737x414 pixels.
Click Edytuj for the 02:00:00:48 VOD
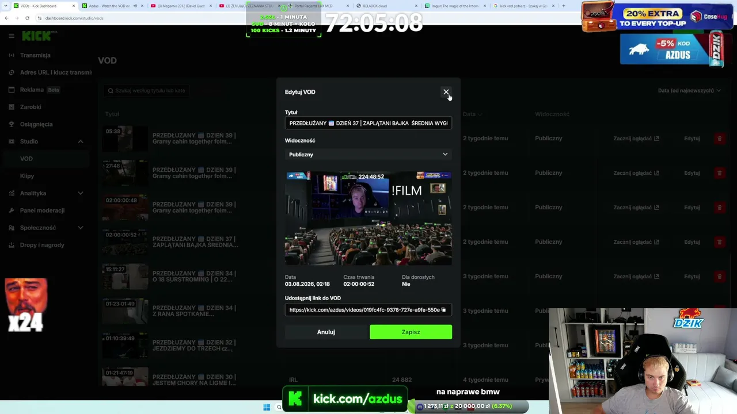(692, 208)
